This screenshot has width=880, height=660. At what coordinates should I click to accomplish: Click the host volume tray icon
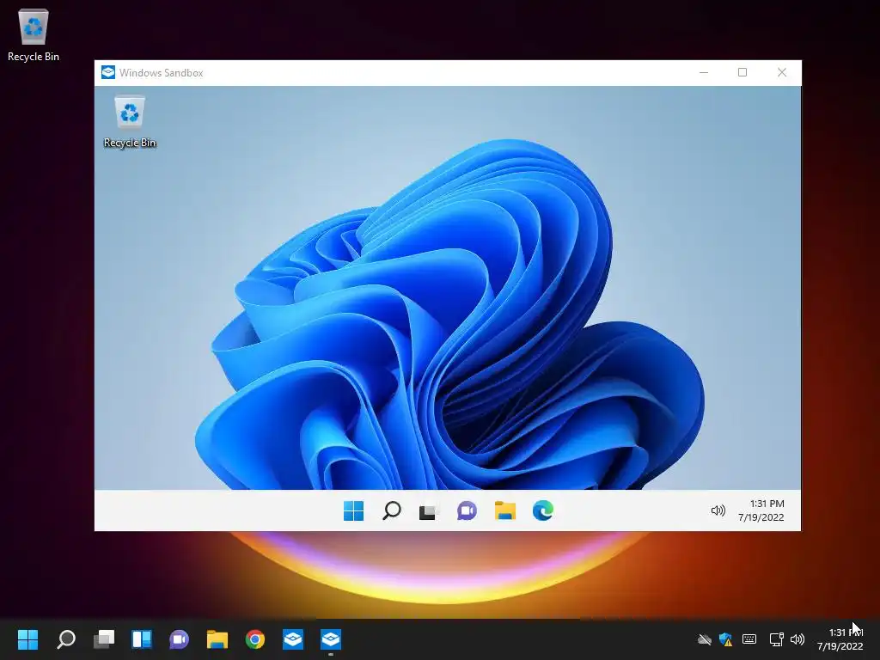click(x=797, y=639)
